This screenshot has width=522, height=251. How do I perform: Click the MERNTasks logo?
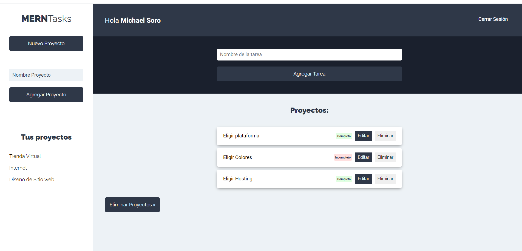coord(46,18)
